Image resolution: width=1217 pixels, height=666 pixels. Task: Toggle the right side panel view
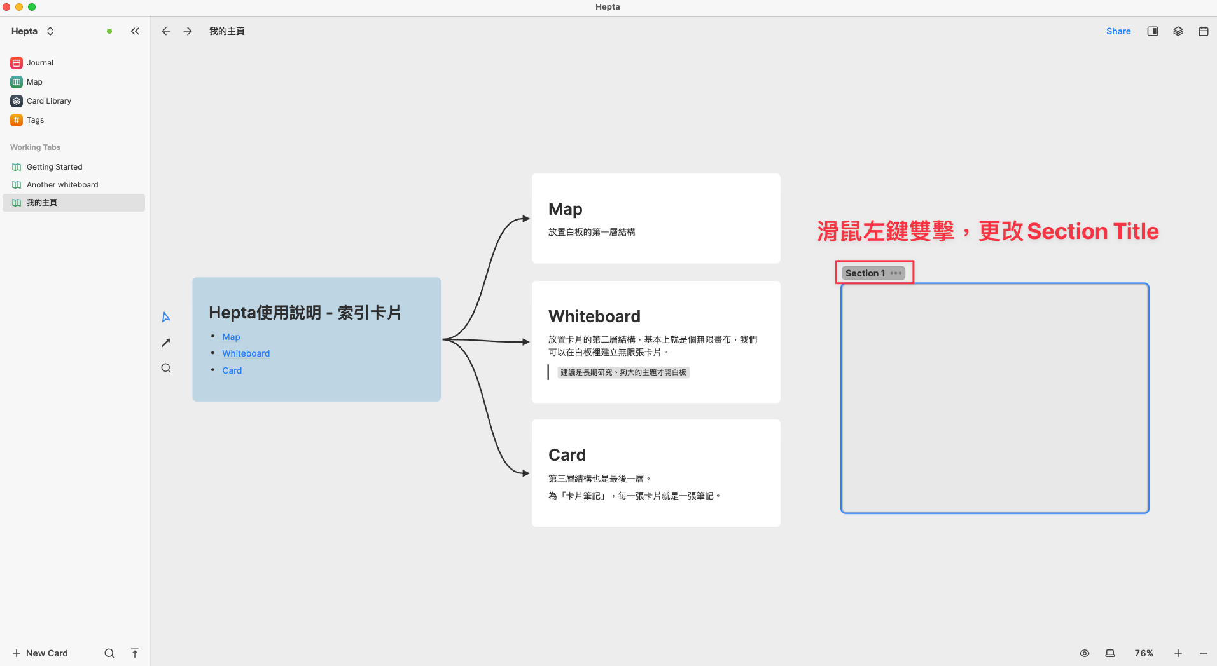pos(1152,31)
